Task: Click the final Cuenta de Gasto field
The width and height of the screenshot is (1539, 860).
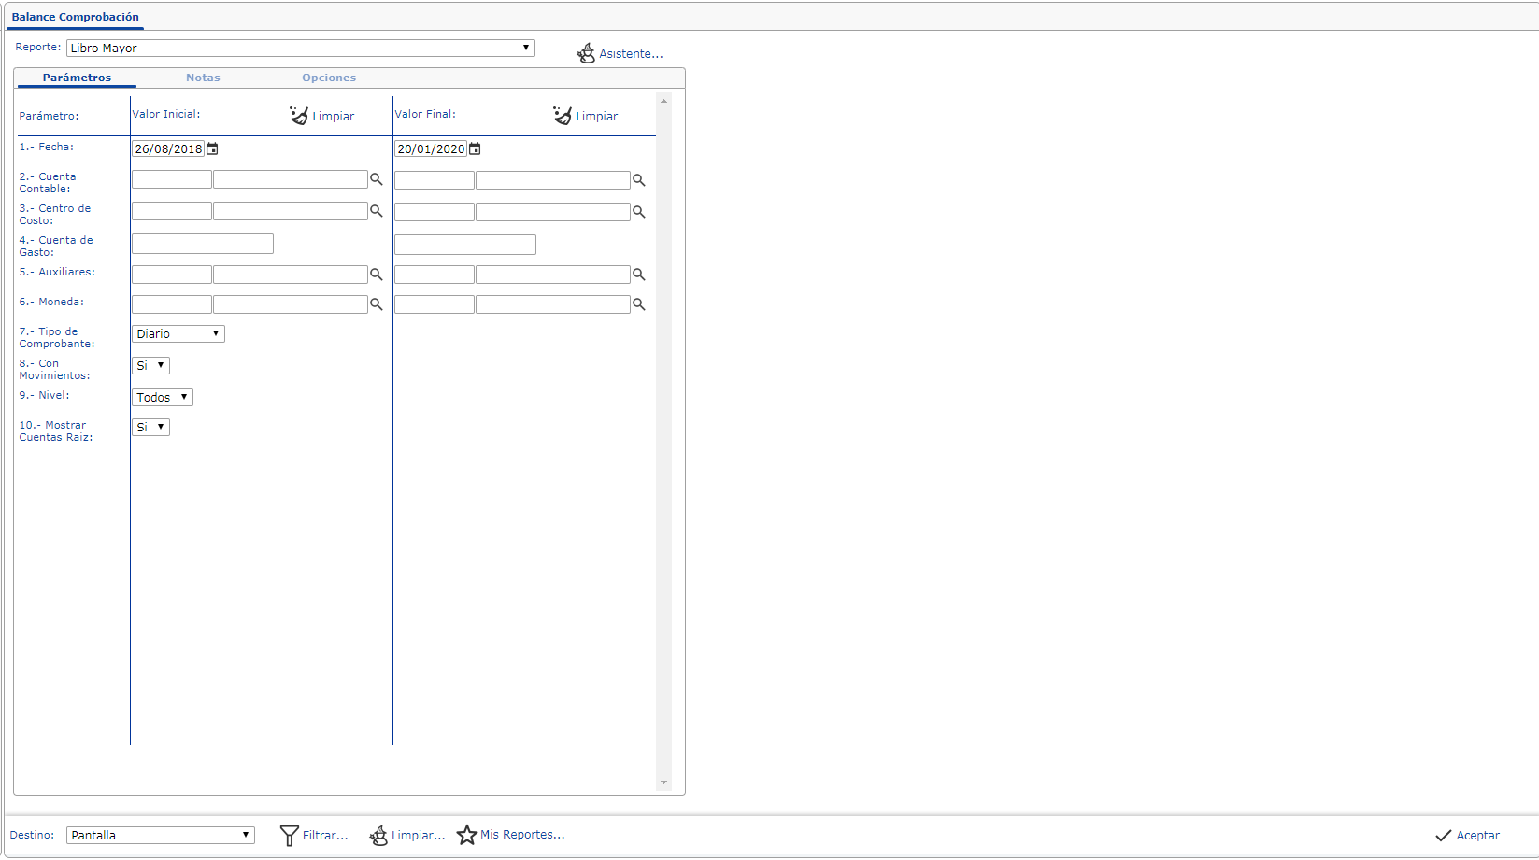Action: (x=465, y=245)
